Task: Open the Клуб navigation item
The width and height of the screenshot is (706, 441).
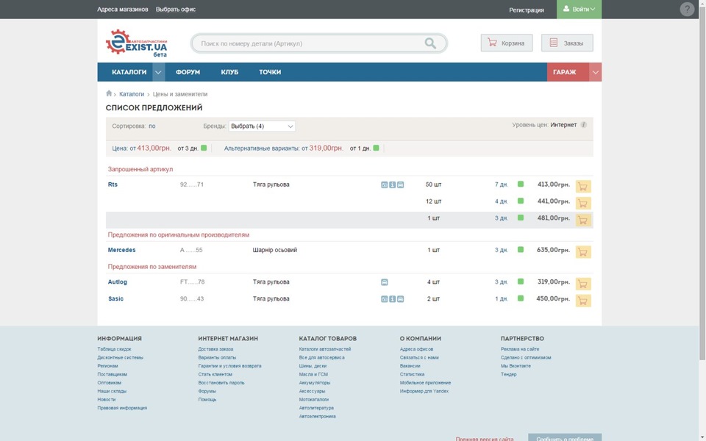Action: (229, 72)
